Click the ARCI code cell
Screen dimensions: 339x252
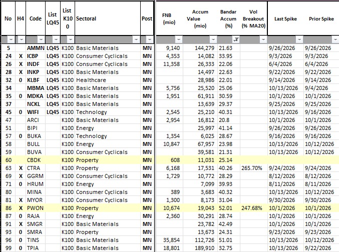[36, 120]
